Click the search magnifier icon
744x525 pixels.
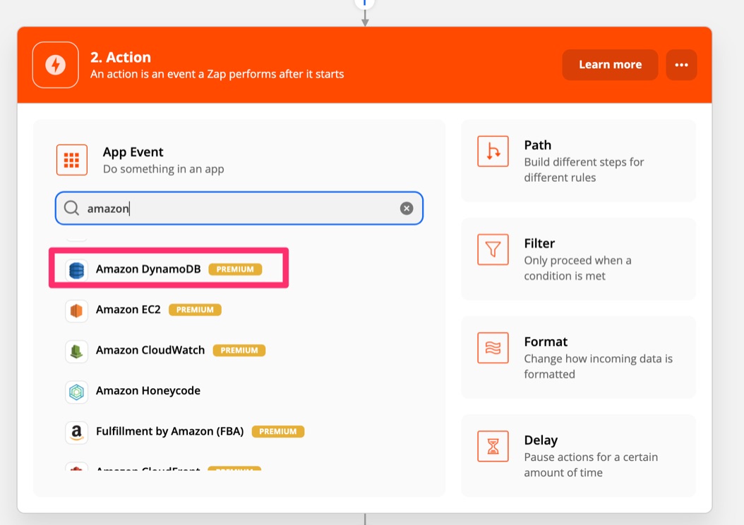(x=71, y=208)
